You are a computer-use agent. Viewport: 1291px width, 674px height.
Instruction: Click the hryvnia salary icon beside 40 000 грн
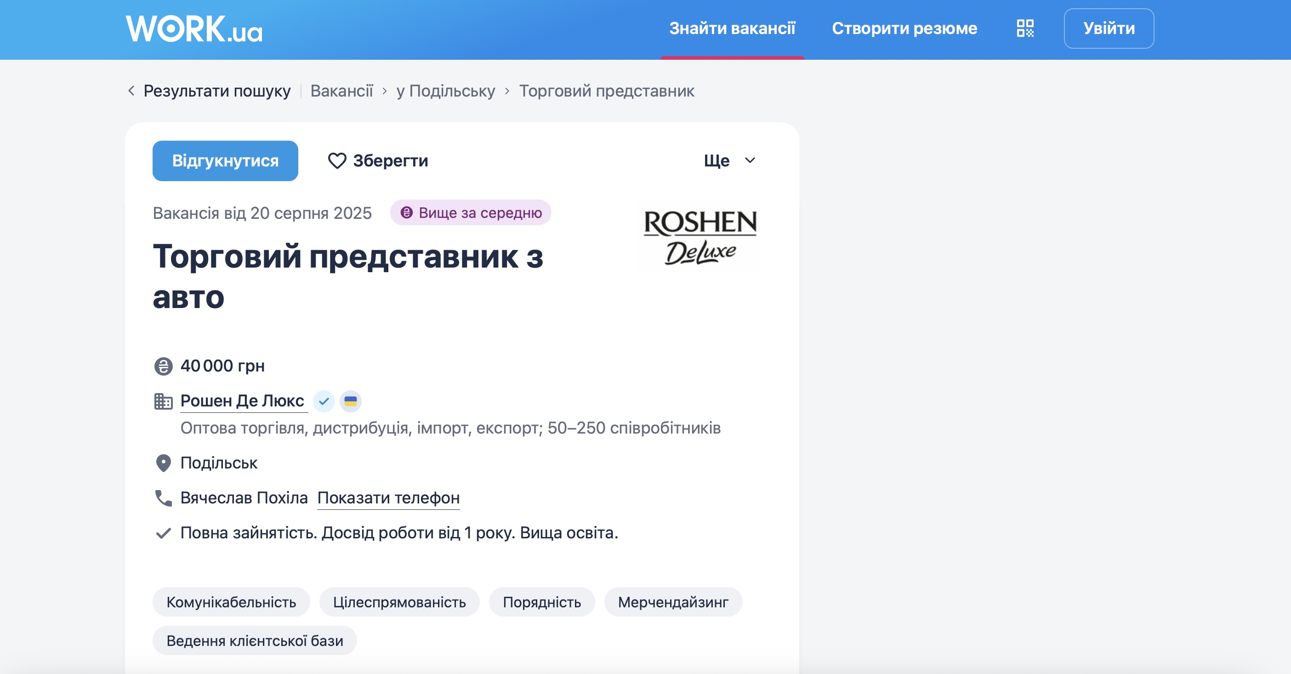pyautogui.click(x=163, y=366)
